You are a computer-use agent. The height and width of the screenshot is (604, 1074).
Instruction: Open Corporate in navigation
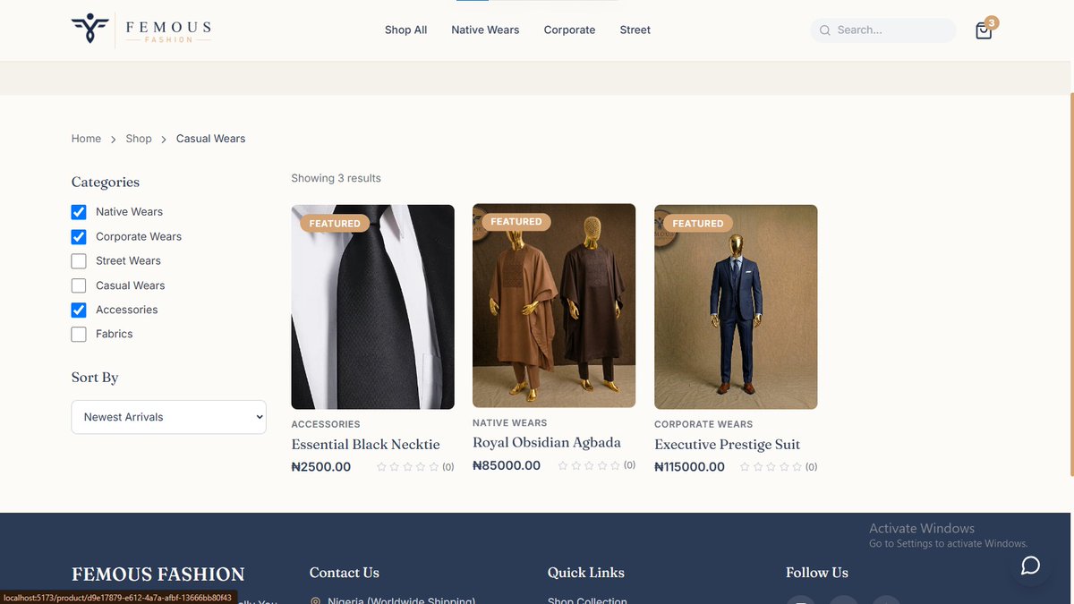click(x=569, y=30)
